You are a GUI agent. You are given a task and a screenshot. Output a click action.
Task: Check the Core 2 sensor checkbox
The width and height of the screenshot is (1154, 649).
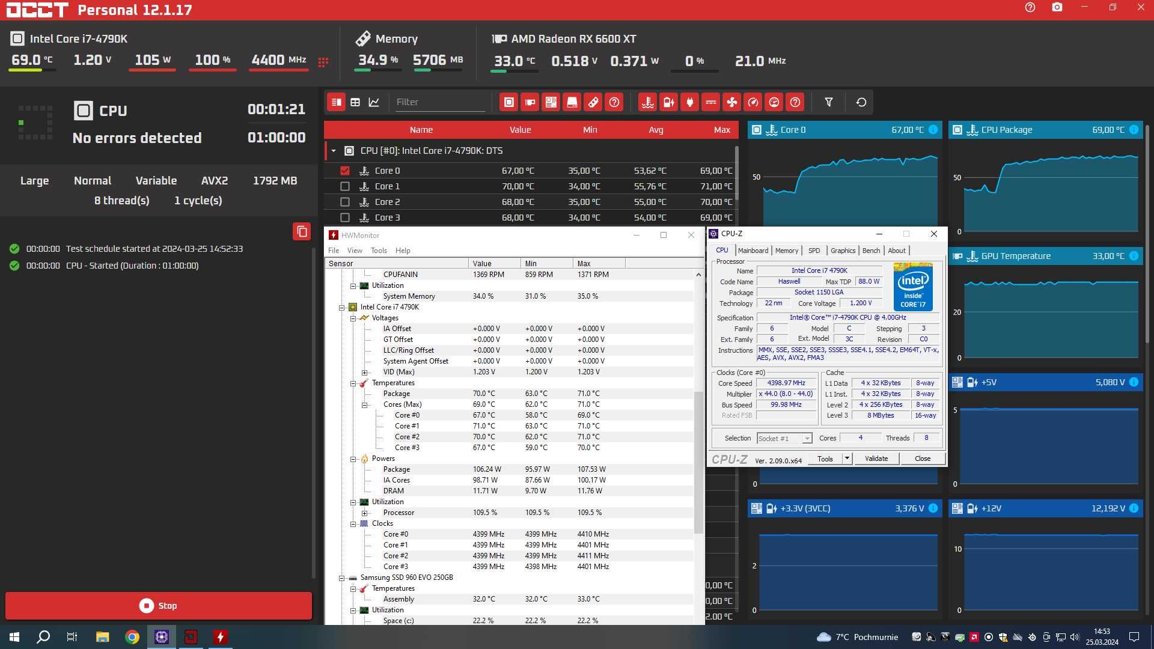[x=345, y=202]
